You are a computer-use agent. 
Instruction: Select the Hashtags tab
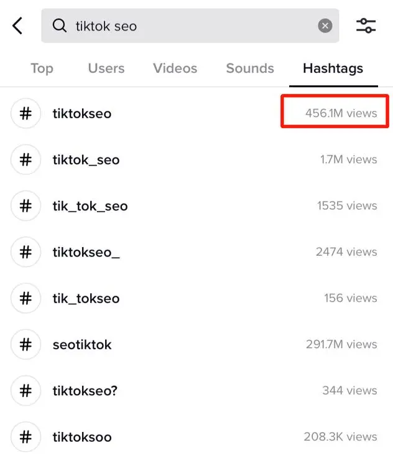point(333,68)
